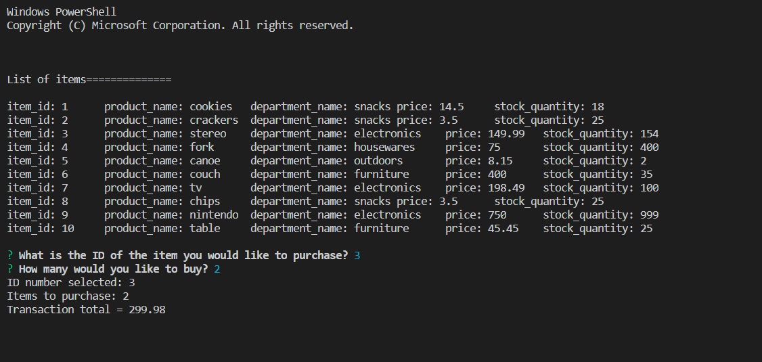
Task: Select the cookies product name
Action: 211,106
